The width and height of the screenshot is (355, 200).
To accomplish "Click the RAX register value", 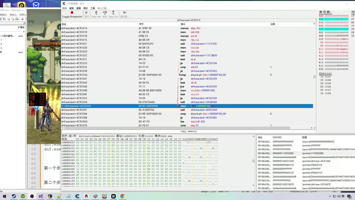I will [x=336, y=16].
